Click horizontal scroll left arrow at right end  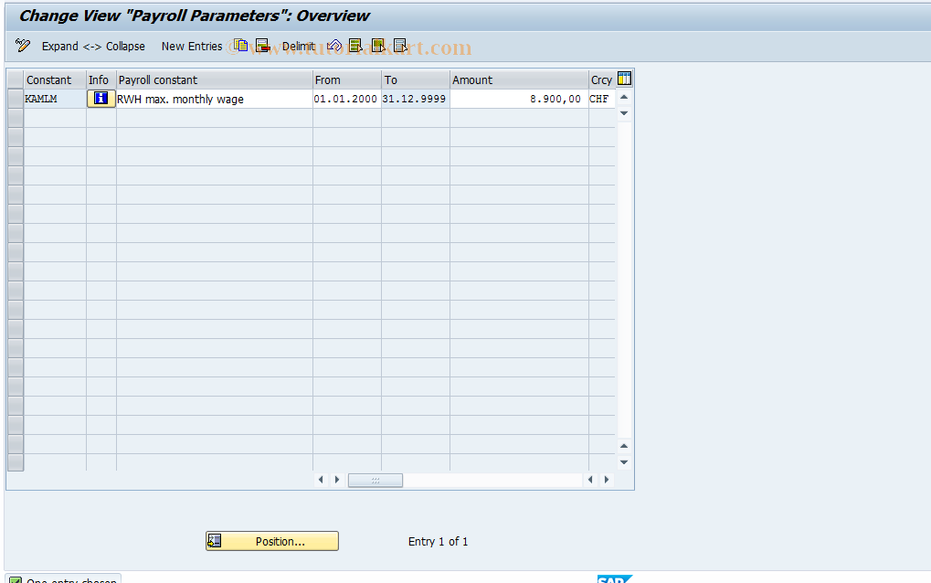(590, 479)
